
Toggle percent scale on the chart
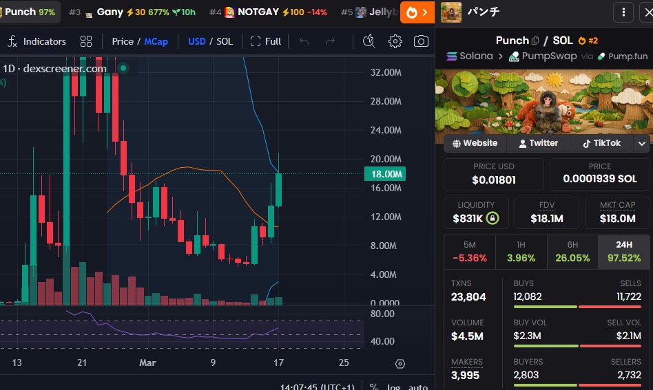coord(373,387)
